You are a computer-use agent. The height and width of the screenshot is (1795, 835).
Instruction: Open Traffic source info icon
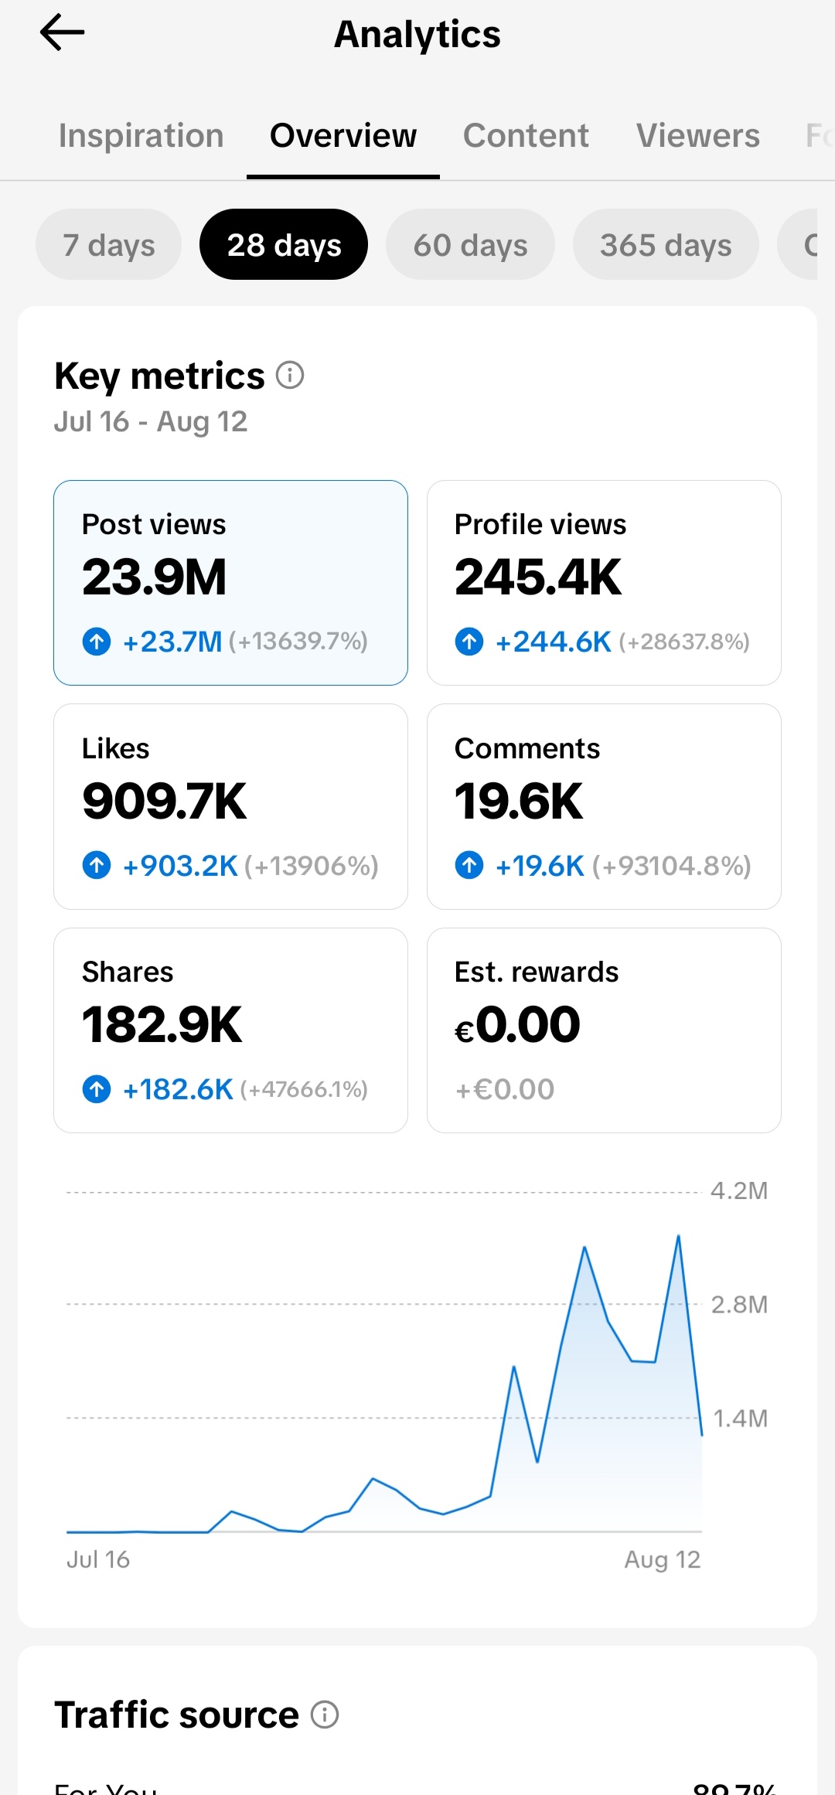[x=325, y=1715]
